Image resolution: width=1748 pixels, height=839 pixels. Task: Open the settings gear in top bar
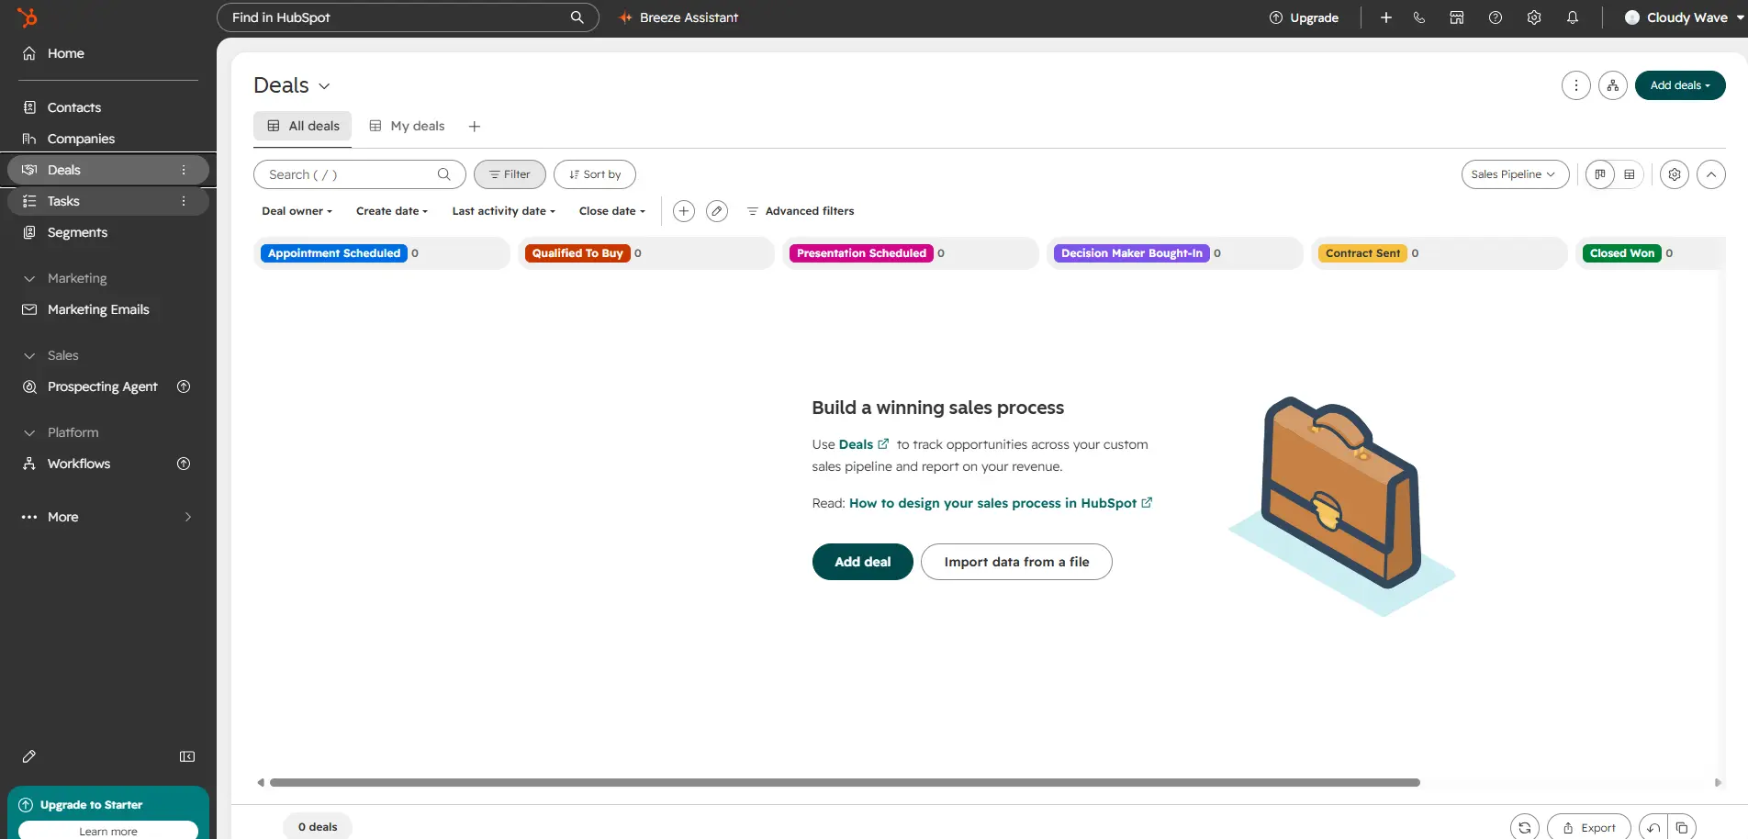1534,17
